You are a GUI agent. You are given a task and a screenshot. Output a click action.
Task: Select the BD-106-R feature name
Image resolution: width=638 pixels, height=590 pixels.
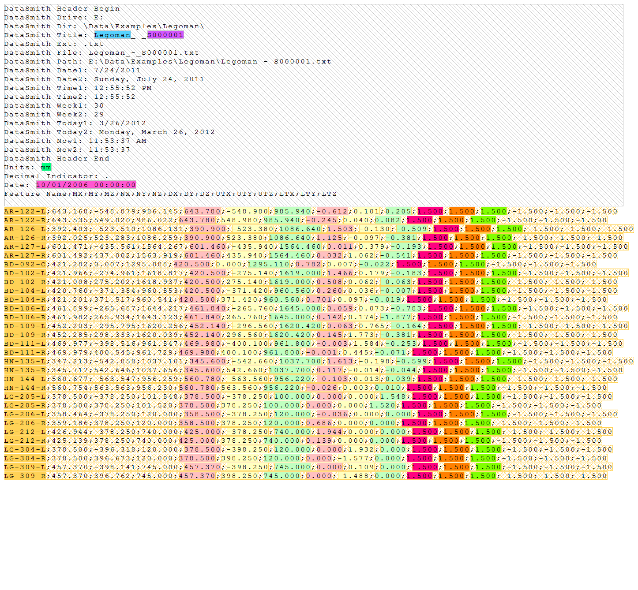tap(25, 317)
